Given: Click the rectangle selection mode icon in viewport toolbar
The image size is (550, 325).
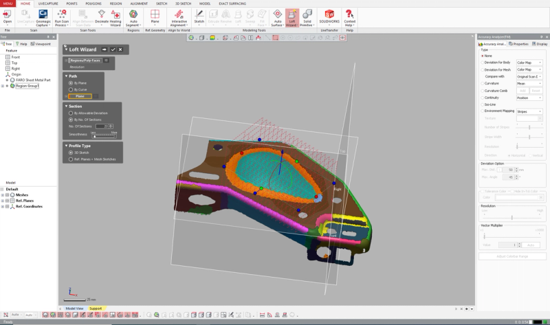Looking at the screenshot, I should click(x=276, y=38).
